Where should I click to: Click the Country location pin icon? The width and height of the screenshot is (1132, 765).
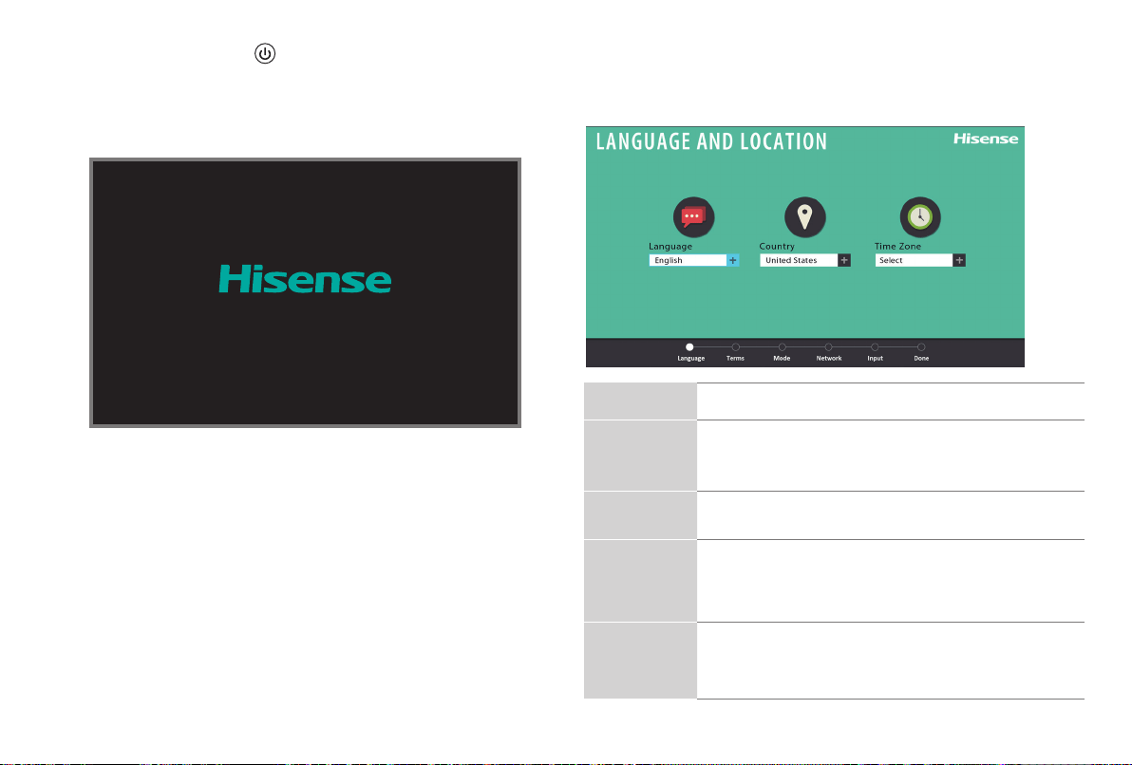pyautogui.click(x=805, y=217)
